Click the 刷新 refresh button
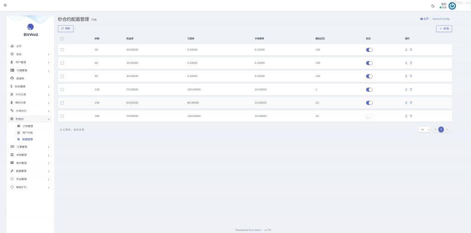This screenshot has height=233, width=471. point(66,28)
